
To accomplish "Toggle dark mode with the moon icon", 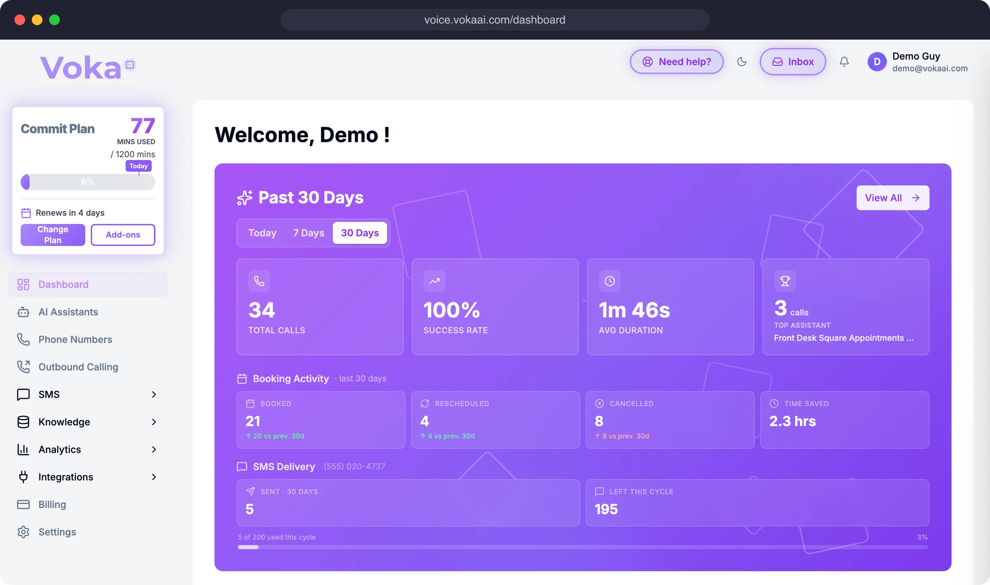I will click(x=742, y=62).
